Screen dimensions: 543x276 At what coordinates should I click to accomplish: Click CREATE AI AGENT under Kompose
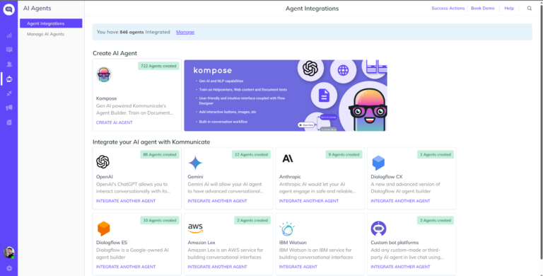[115, 122]
